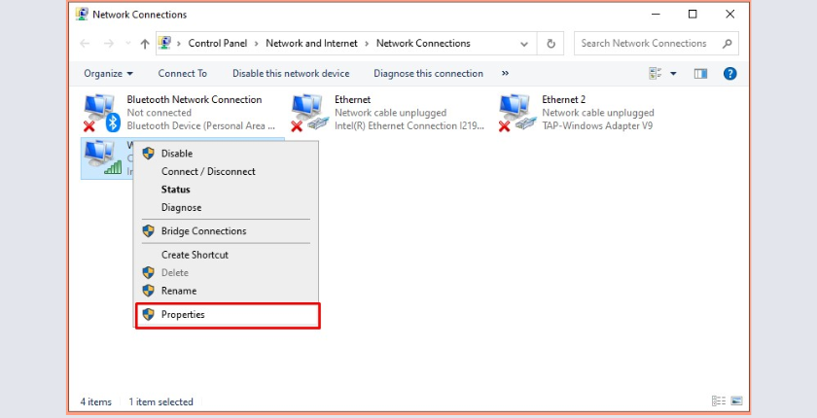Click the change your view icon
The image size is (817, 418).
click(655, 74)
